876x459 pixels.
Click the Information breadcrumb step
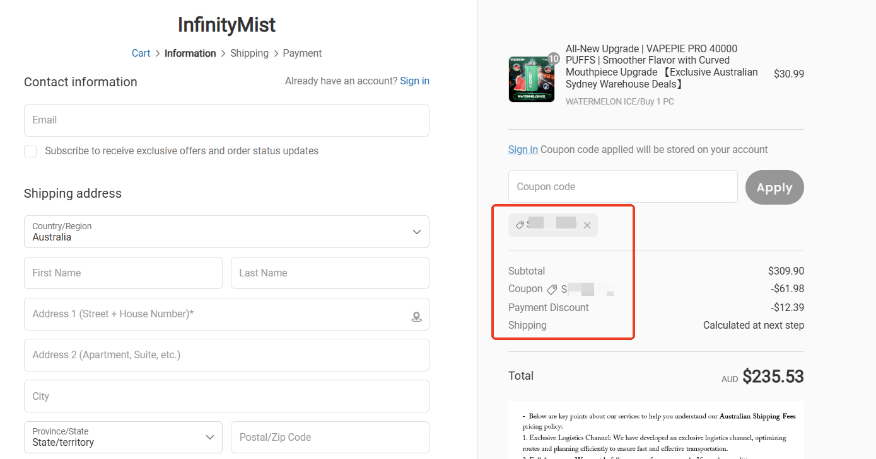(190, 54)
